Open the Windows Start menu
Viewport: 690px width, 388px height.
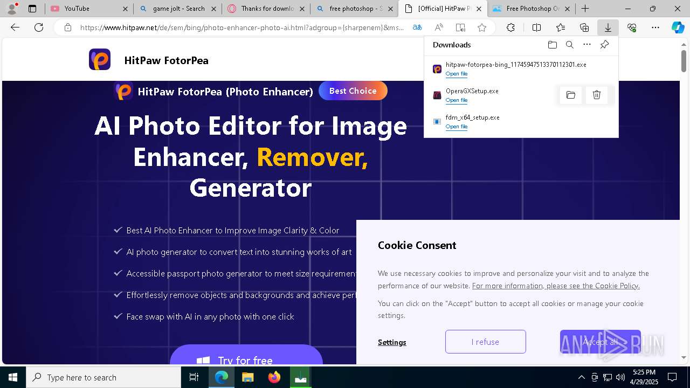point(13,377)
